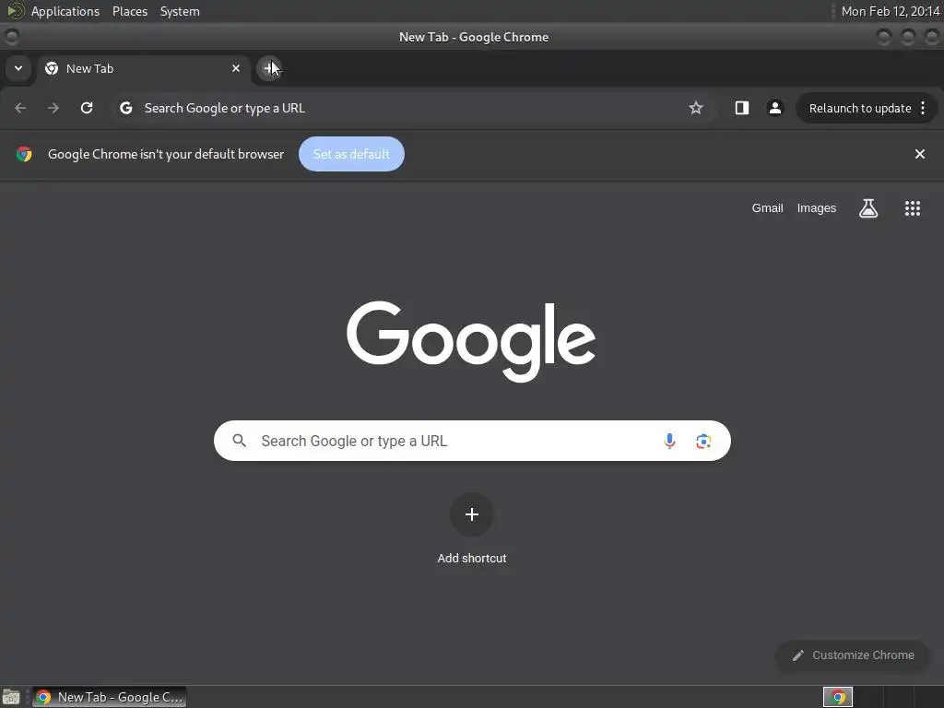The height and width of the screenshot is (708, 944).
Task: Open the profile avatar menu
Action: (774, 108)
